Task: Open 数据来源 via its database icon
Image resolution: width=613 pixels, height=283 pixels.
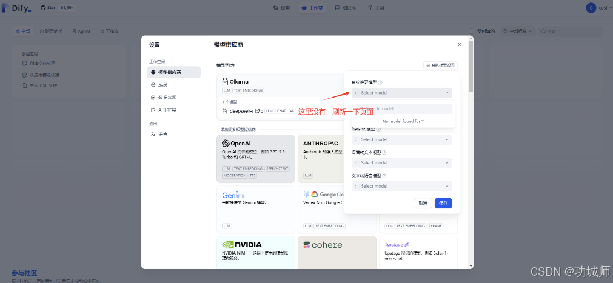Action: click(153, 98)
